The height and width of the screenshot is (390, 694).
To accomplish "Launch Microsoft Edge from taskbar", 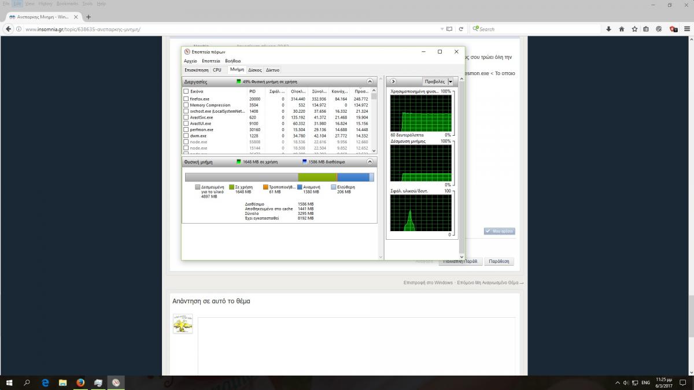I will [45, 382].
